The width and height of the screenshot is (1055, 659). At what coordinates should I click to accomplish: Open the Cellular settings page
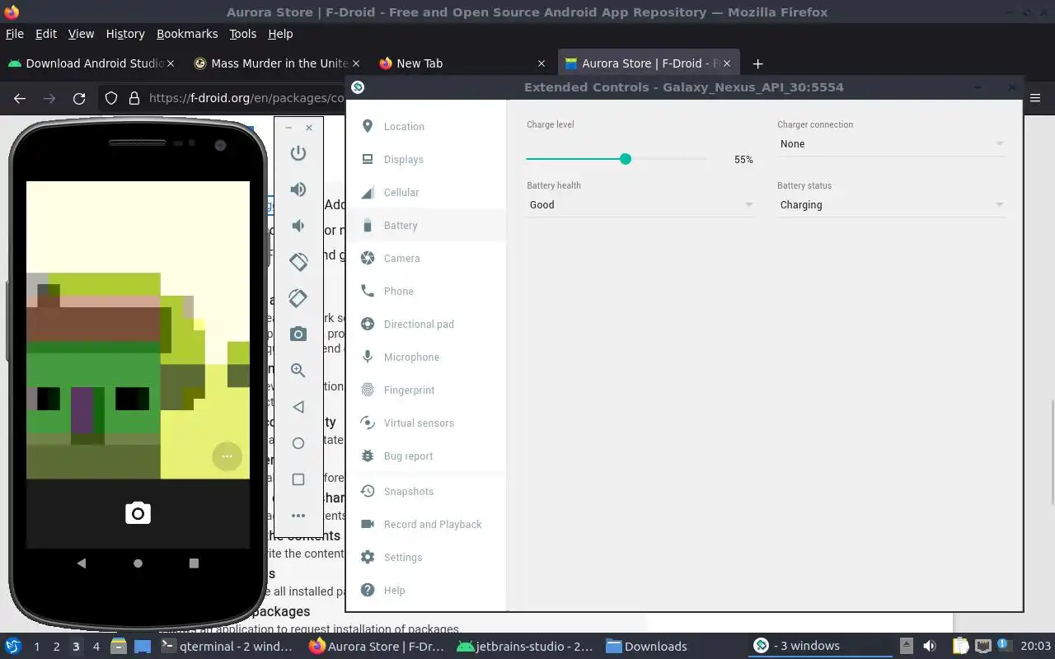coord(426,192)
